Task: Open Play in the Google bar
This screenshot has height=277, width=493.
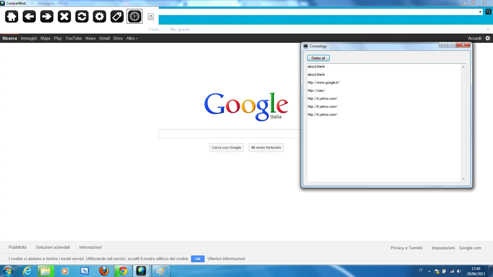Action: coord(58,38)
